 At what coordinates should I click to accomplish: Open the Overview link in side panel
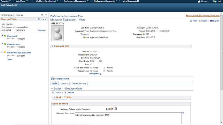point(42,31)
